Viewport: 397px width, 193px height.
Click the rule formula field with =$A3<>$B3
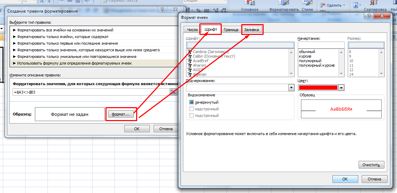91,92
